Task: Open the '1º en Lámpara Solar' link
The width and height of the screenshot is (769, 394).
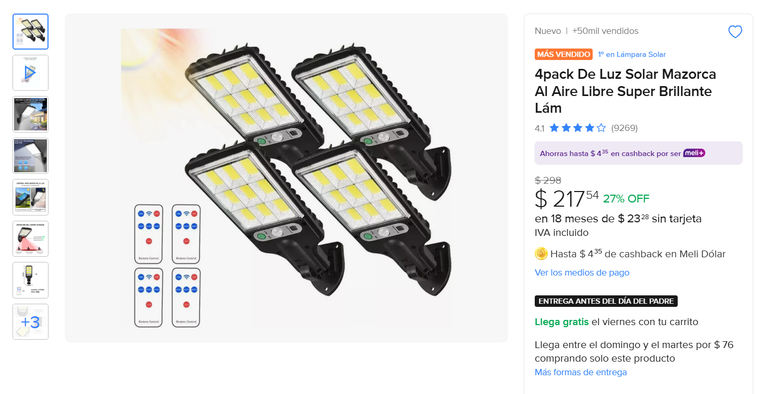Action: coord(632,54)
